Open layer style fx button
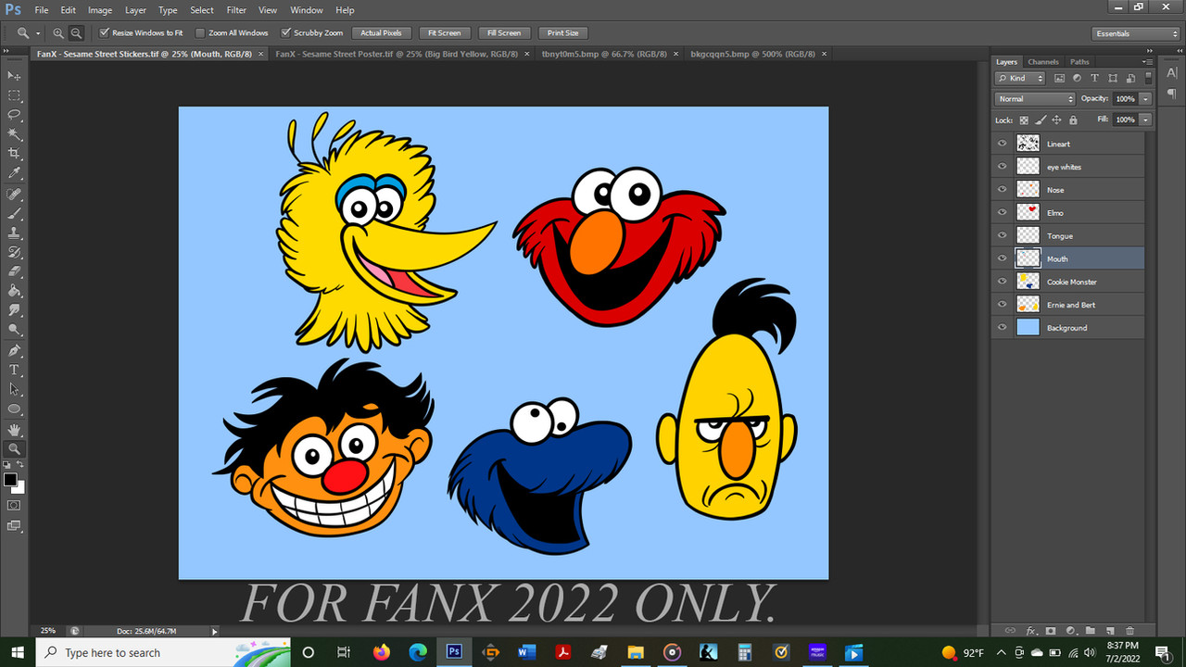1186x667 pixels. [x=1030, y=631]
